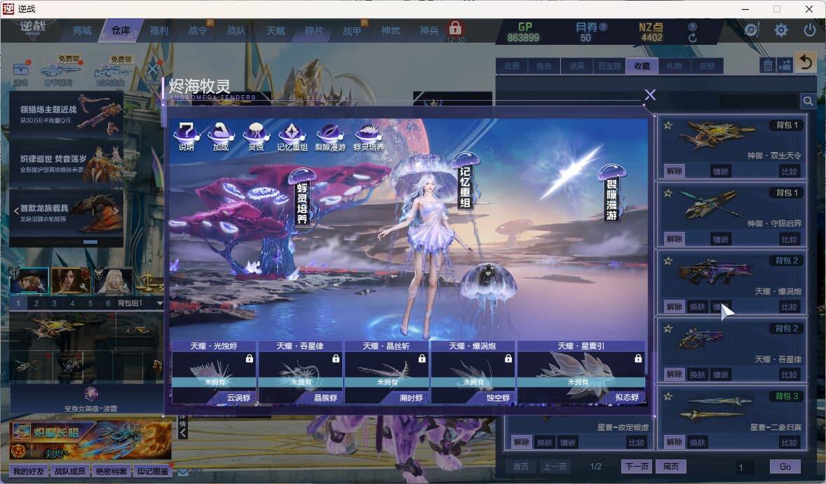Open the 蜉灵培养 icon in top row
This screenshot has height=484, width=826.
pos(369,136)
